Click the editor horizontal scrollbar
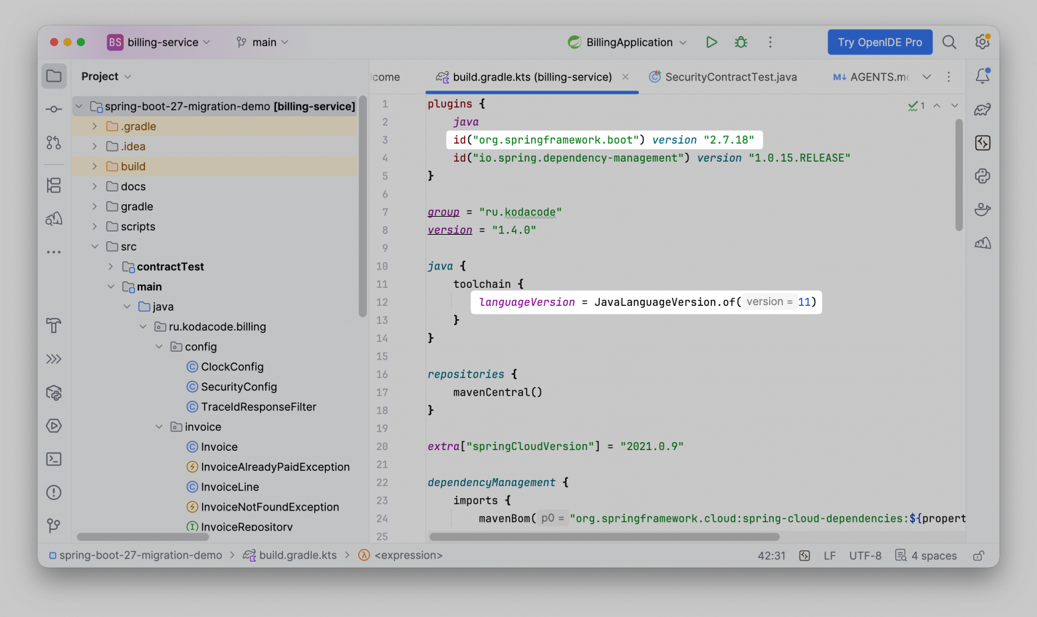Screen dimensions: 1037x617 [x=604, y=537]
